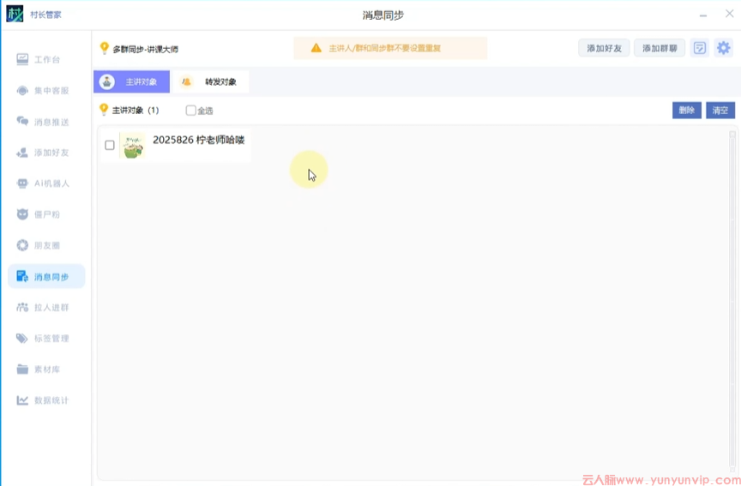
Task: Click the lightbulb icon next to 多群同步-讲课大师
Action: point(104,48)
